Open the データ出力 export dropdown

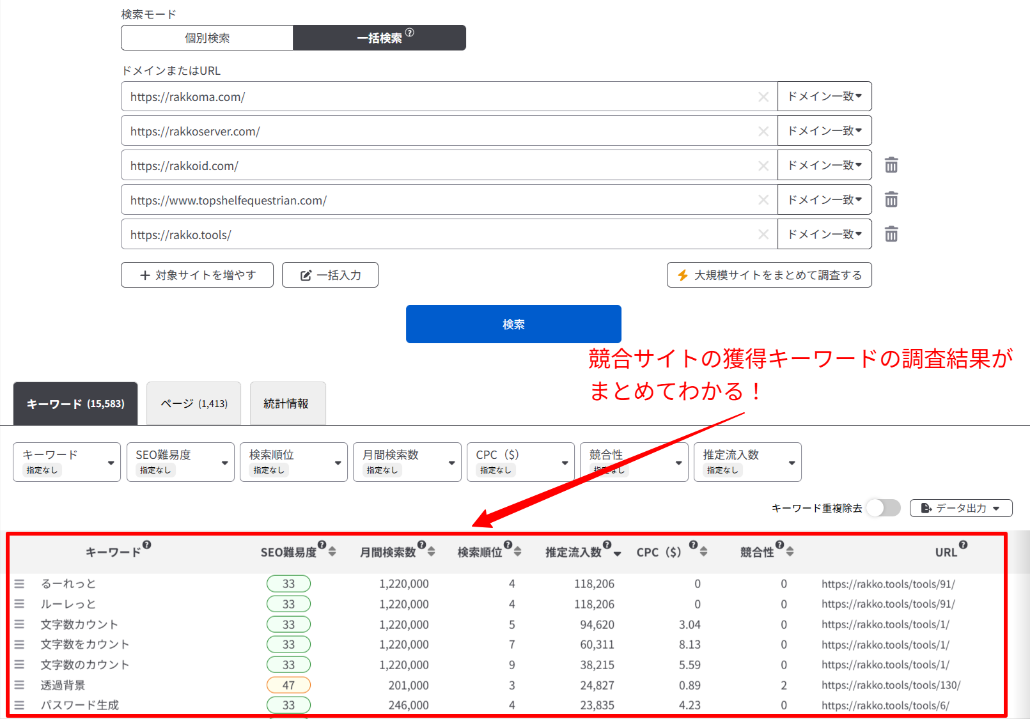(960, 508)
